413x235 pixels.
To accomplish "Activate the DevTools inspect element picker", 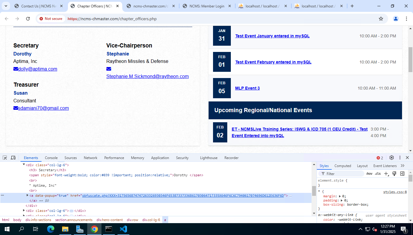I will click(5, 158).
